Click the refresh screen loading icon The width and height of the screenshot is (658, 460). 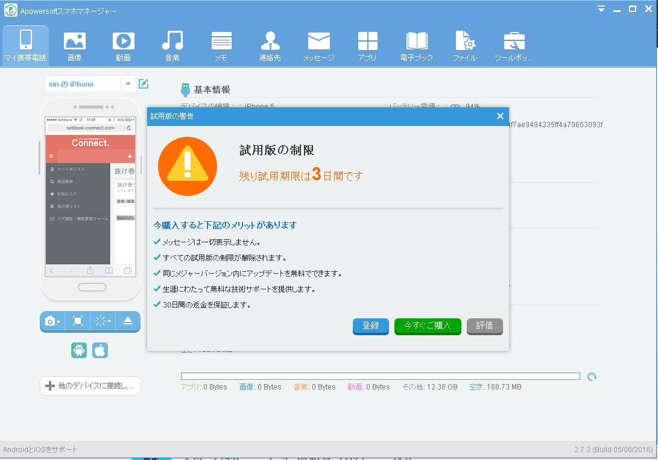click(x=100, y=321)
